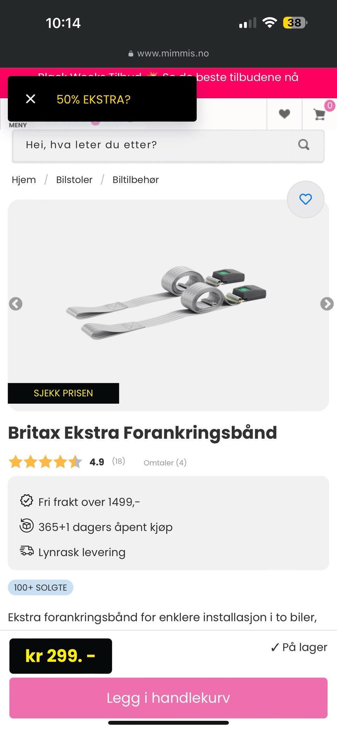Tap the SJEKK PRISEN badge
Screen dimensions: 337x731
coord(63,393)
